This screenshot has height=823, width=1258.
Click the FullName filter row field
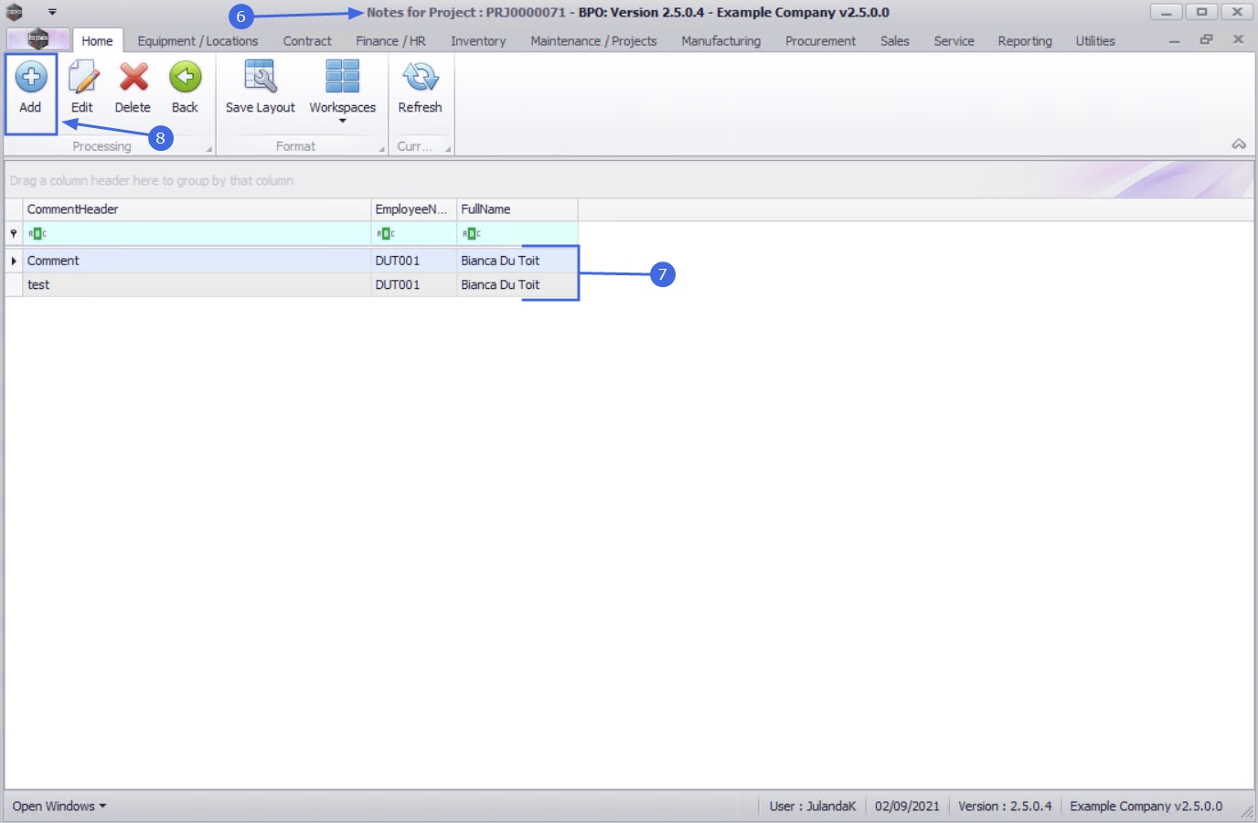517,234
